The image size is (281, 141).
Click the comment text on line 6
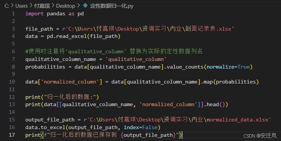pos(114,51)
